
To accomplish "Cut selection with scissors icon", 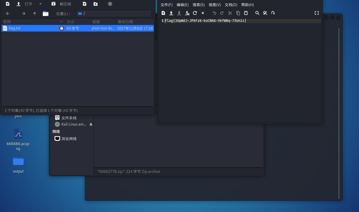I will point(230,13).
